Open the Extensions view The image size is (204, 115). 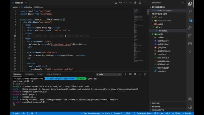tap(190, 35)
